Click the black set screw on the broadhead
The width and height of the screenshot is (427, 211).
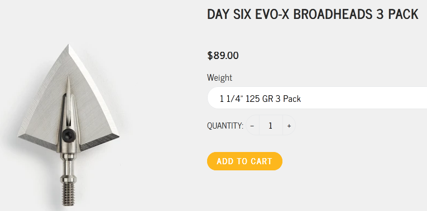(x=67, y=135)
